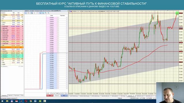Viewport: 184px width, 103px height.
Task: Select SPY row in Market Watch
Action: (12, 45)
